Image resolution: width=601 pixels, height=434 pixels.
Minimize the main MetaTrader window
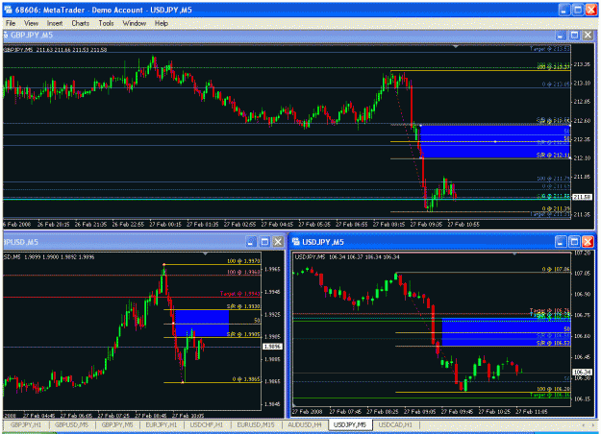[x=563, y=10]
